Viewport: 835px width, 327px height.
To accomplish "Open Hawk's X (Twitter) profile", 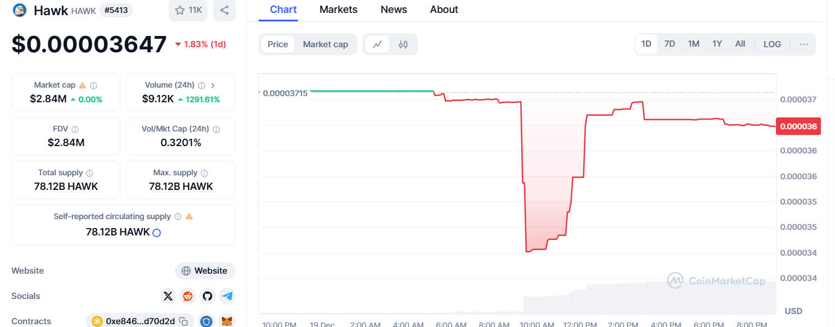I will click(x=168, y=296).
